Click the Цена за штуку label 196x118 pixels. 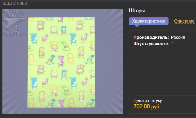tap(148, 101)
